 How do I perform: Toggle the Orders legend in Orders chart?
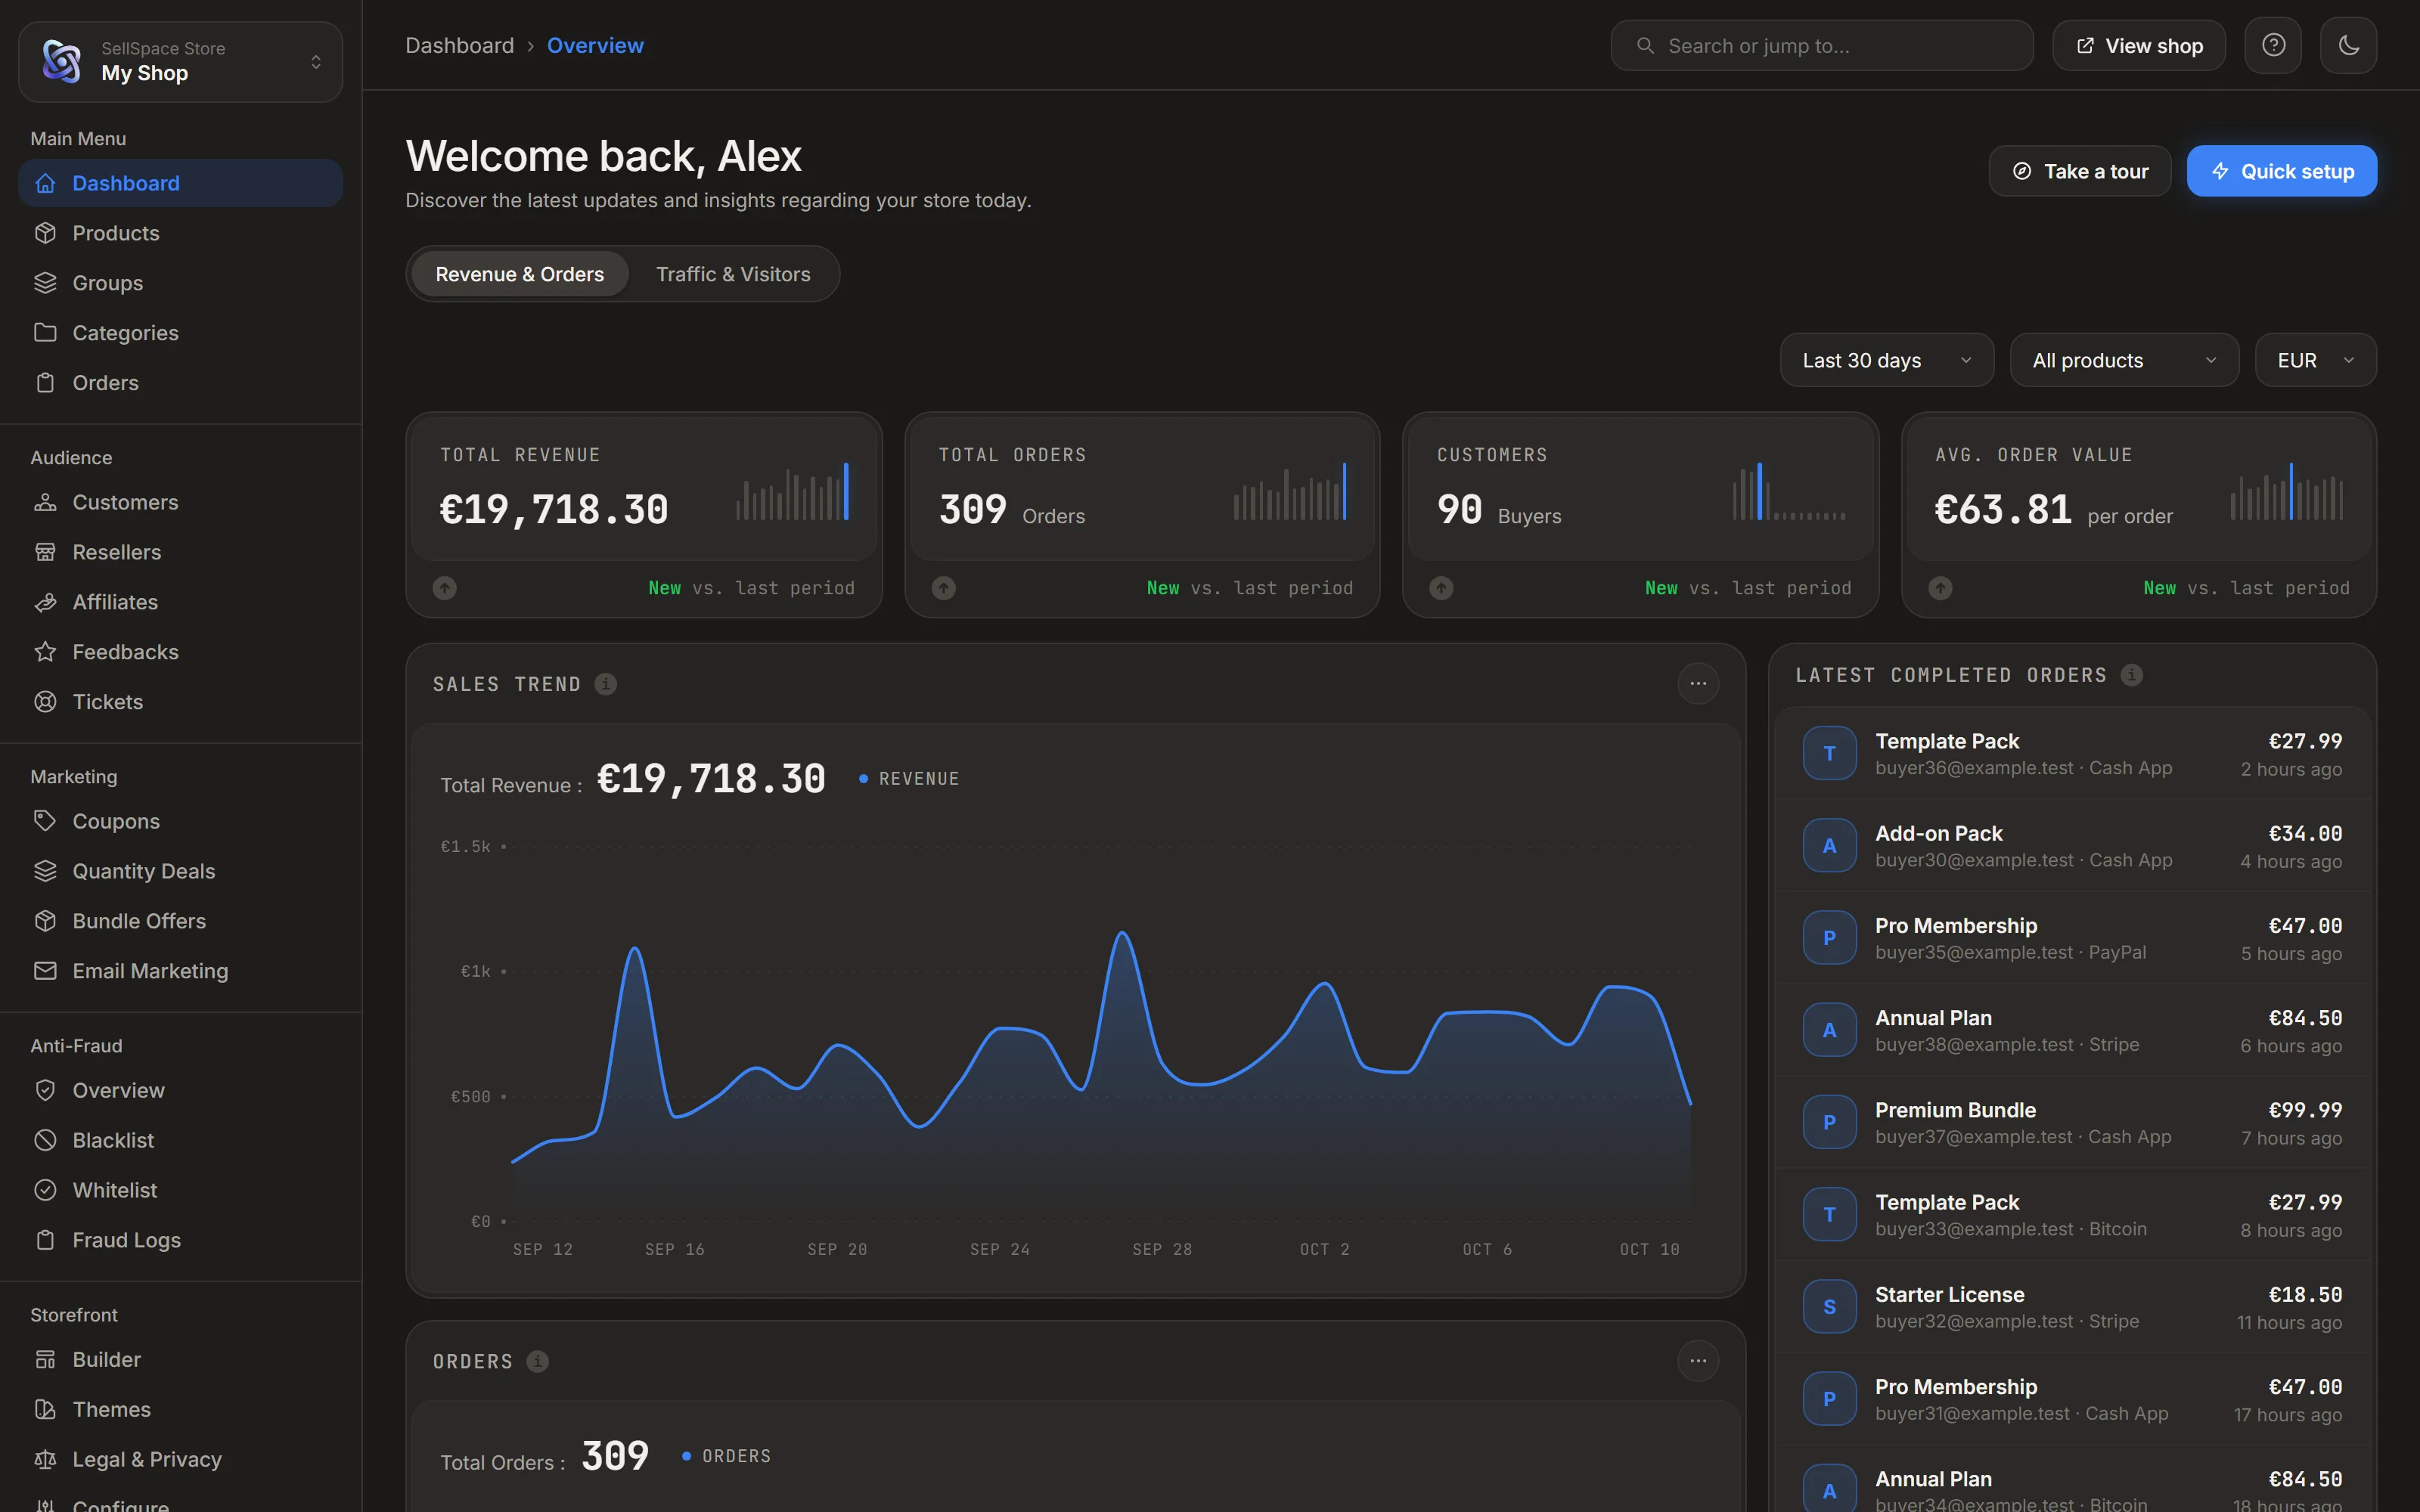click(726, 1456)
